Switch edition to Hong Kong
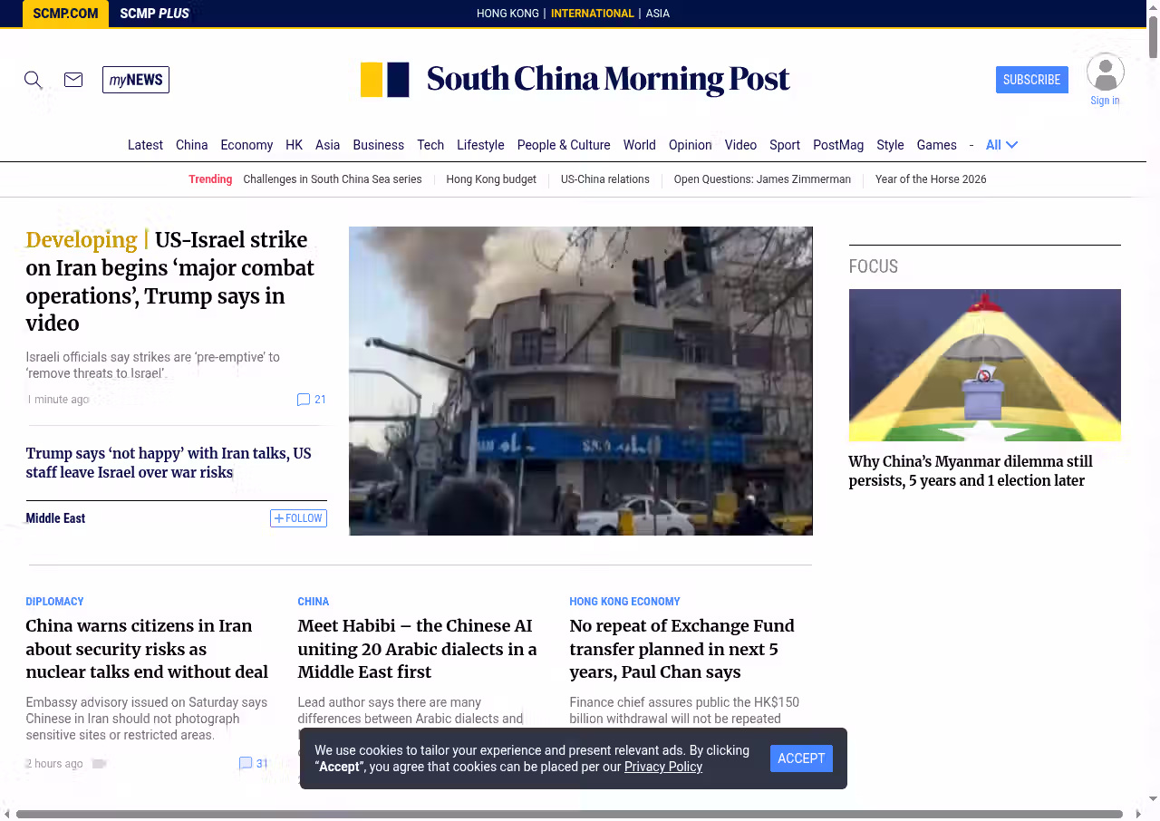This screenshot has height=821, width=1160. (507, 14)
